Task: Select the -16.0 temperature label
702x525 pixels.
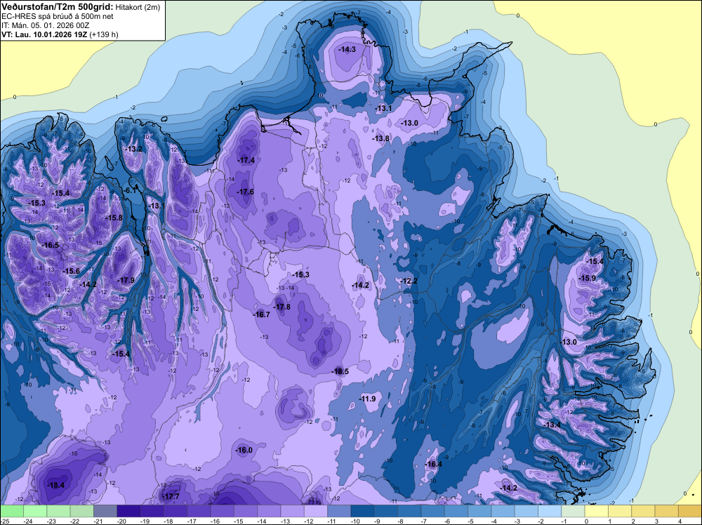Action: click(x=244, y=451)
